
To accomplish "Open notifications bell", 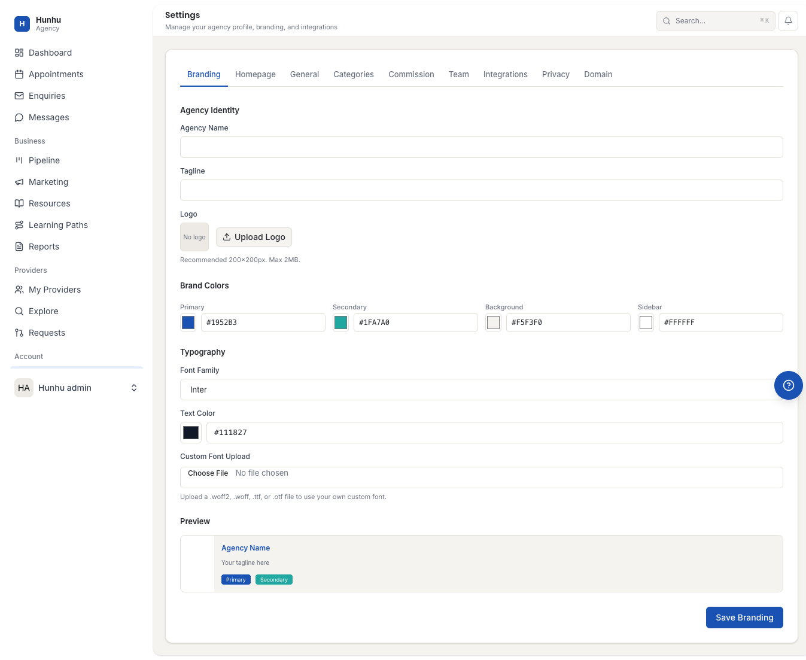I will pyautogui.click(x=788, y=21).
